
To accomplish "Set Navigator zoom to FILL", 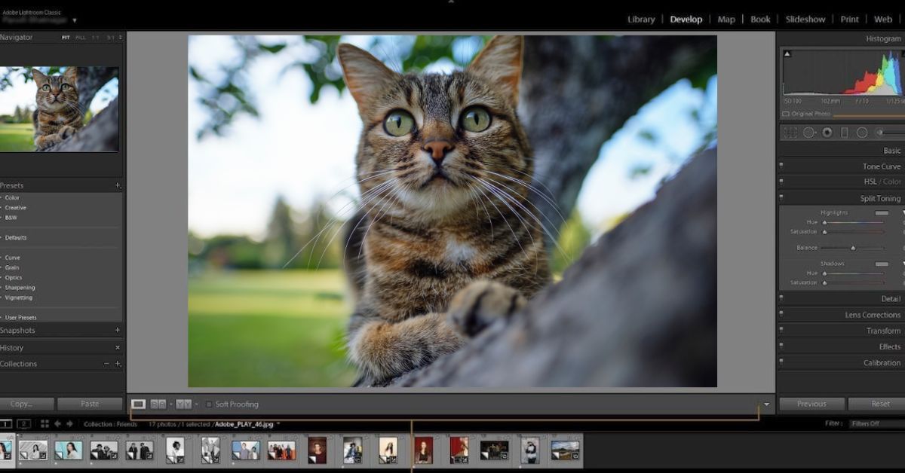I will coord(81,38).
